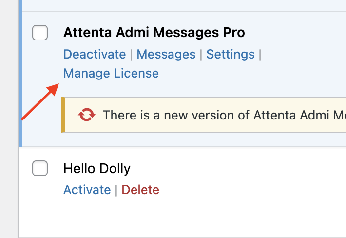Click the separator between Deactivate and Messages
The height and width of the screenshot is (238, 346).
coord(131,55)
